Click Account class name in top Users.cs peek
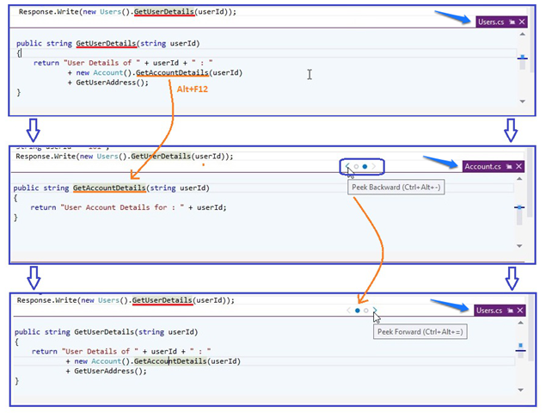546x413 pixels. click(108, 73)
